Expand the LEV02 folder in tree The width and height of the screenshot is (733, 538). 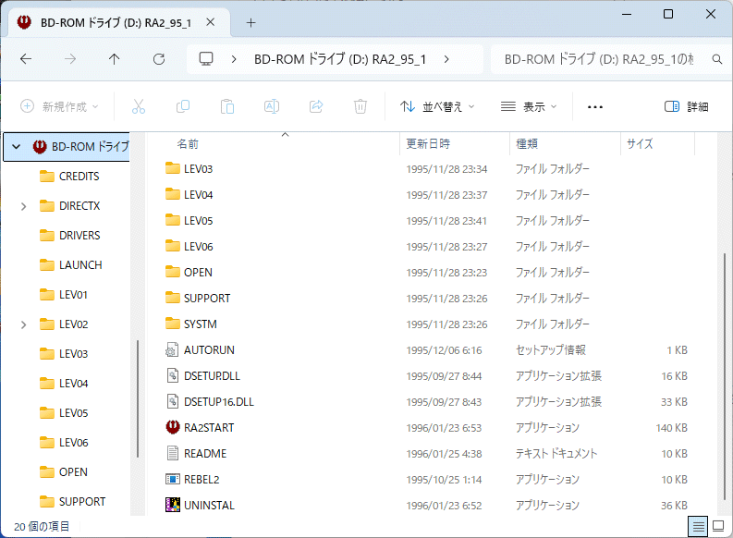click(23, 324)
